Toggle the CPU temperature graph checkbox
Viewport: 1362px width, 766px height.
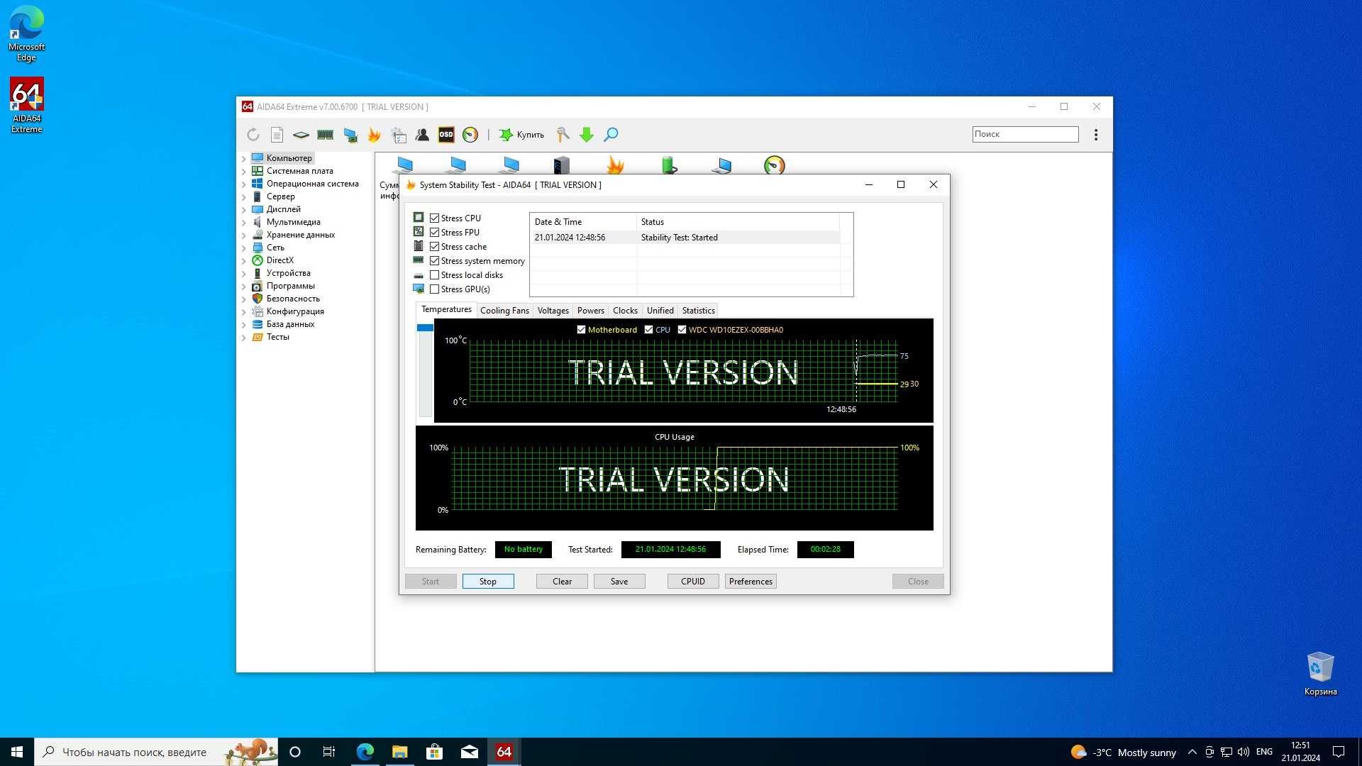[648, 330]
